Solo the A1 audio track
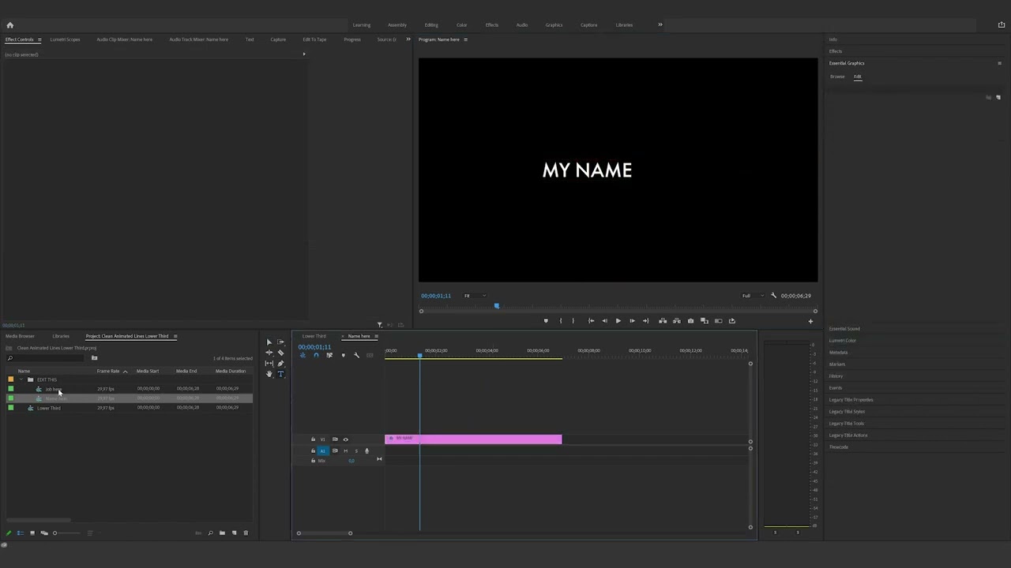The image size is (1011, 568). coord(355,451)
